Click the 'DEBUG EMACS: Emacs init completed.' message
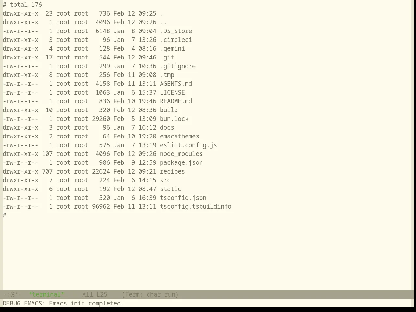416x312 pixels. [x=63, y=303]
